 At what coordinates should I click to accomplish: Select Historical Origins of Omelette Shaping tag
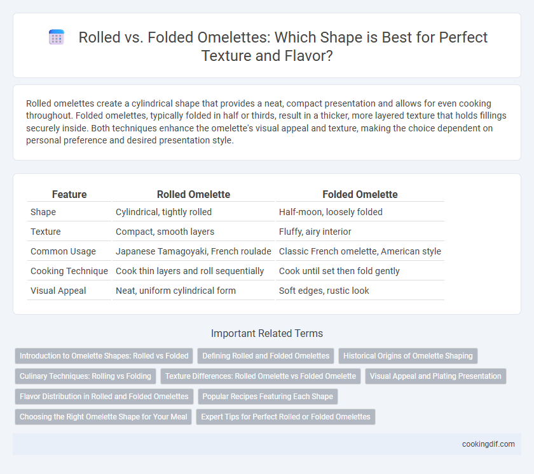(x=407, y=356)
